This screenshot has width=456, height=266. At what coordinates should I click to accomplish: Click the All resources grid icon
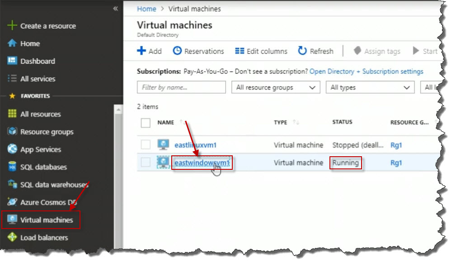(12, 114)
